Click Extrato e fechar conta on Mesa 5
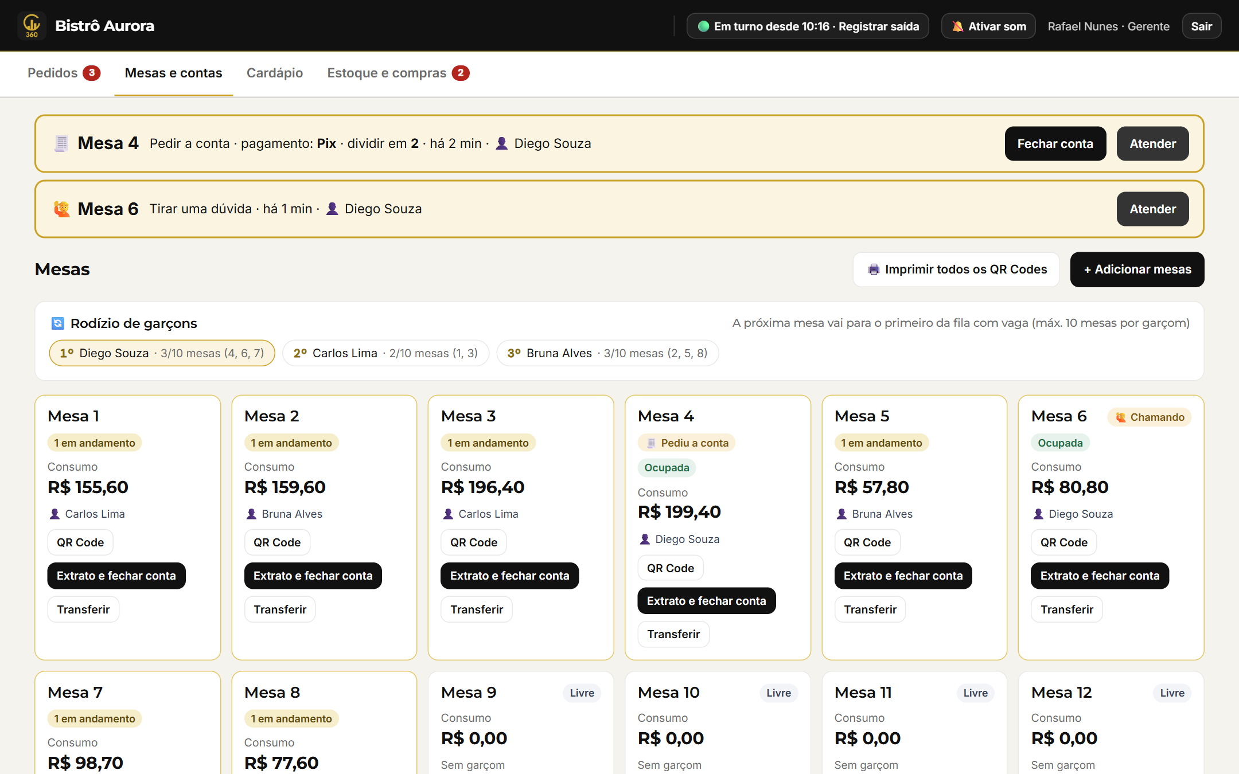Image resolution: width=1239 pixels, height=774 pixels. pyautogui.click(x=903, y=576)
